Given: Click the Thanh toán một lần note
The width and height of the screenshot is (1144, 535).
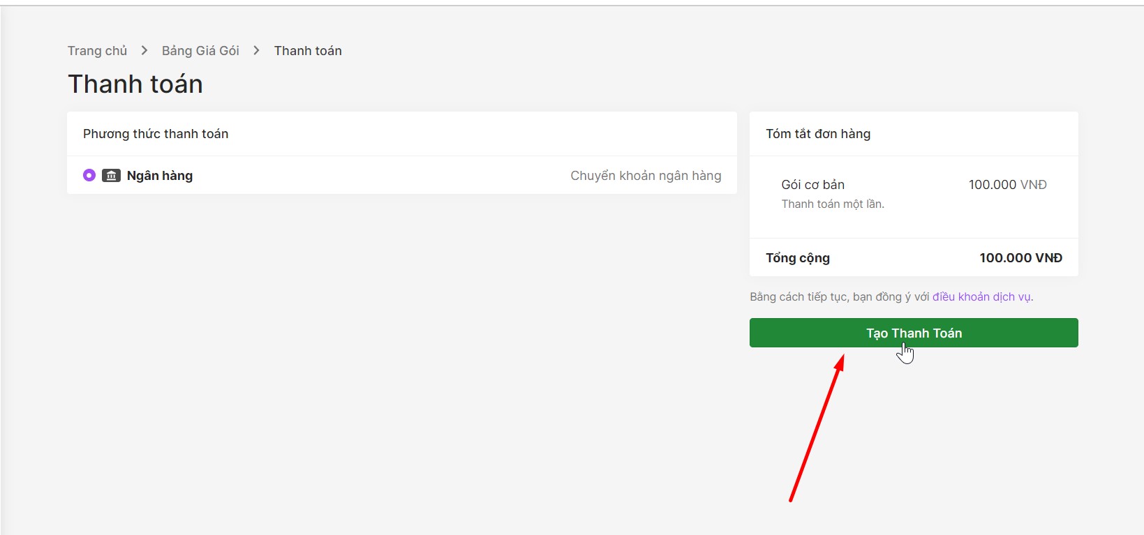Looking at the screenshot, I should click(832, 204).
